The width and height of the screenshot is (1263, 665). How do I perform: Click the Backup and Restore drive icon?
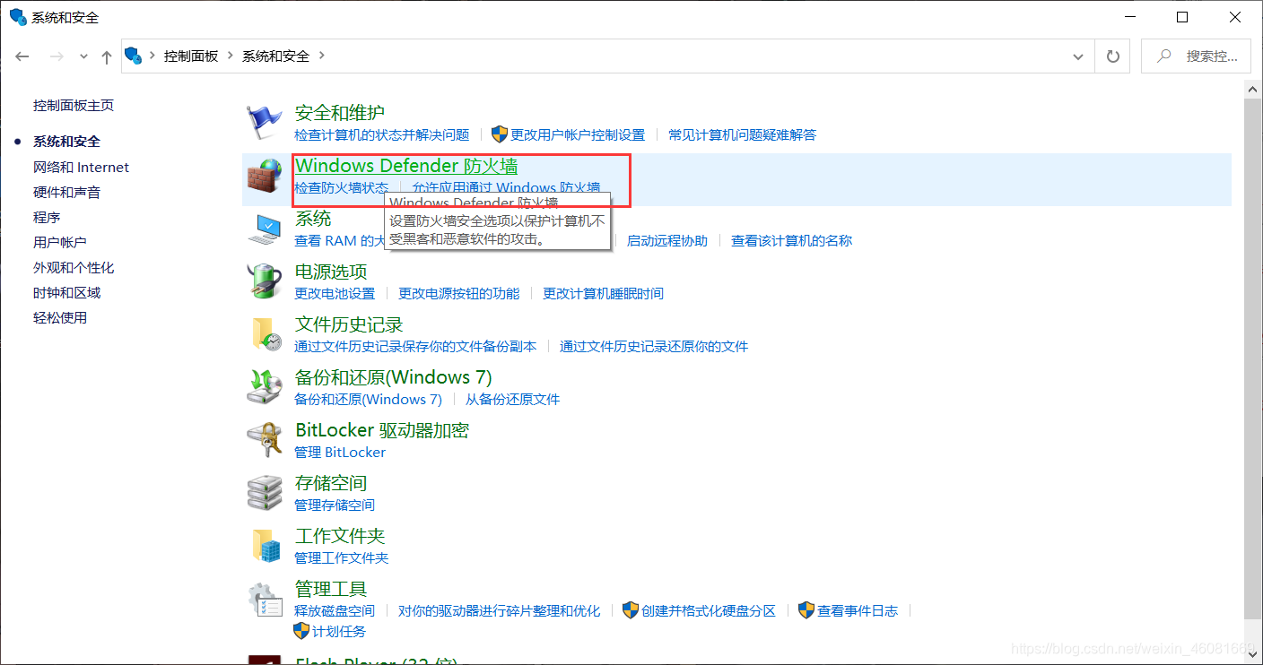(265, 387)
